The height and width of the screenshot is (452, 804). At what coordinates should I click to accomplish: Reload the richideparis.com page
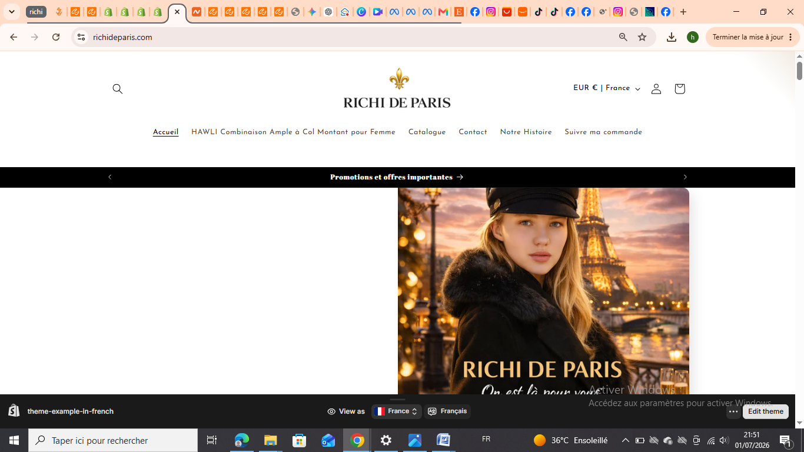point(56,37)
